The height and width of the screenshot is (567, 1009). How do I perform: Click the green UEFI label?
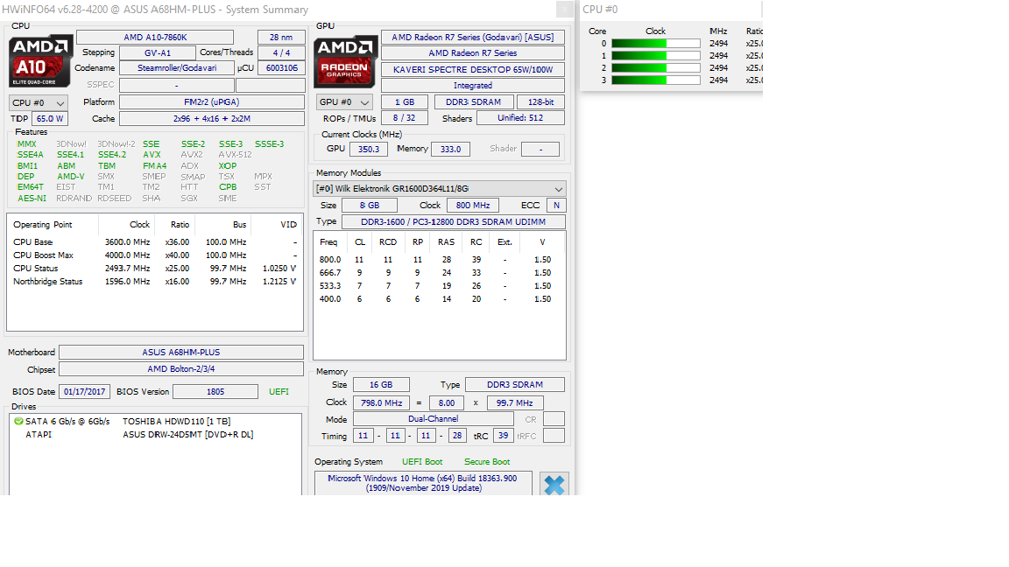pos(279,391)
